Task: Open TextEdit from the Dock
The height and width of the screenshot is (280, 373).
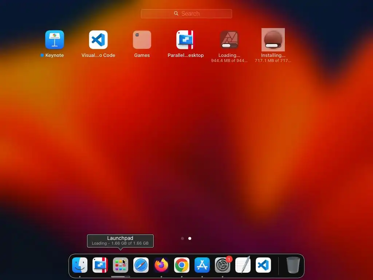Action: (x=243, y=265)
